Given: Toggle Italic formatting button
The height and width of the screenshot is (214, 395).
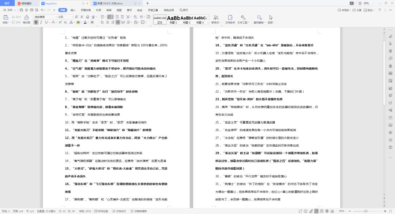Looking at the screenshot, I should pyautogui.click(x=41, y=22).
